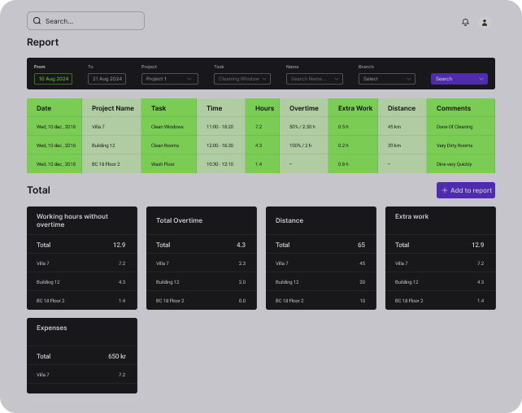
Task: Click the Comments column header
Action: 454,108
